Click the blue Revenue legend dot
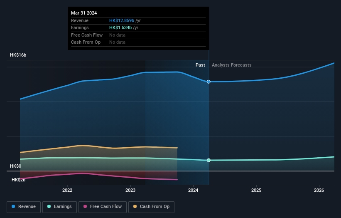 (13, 206)
